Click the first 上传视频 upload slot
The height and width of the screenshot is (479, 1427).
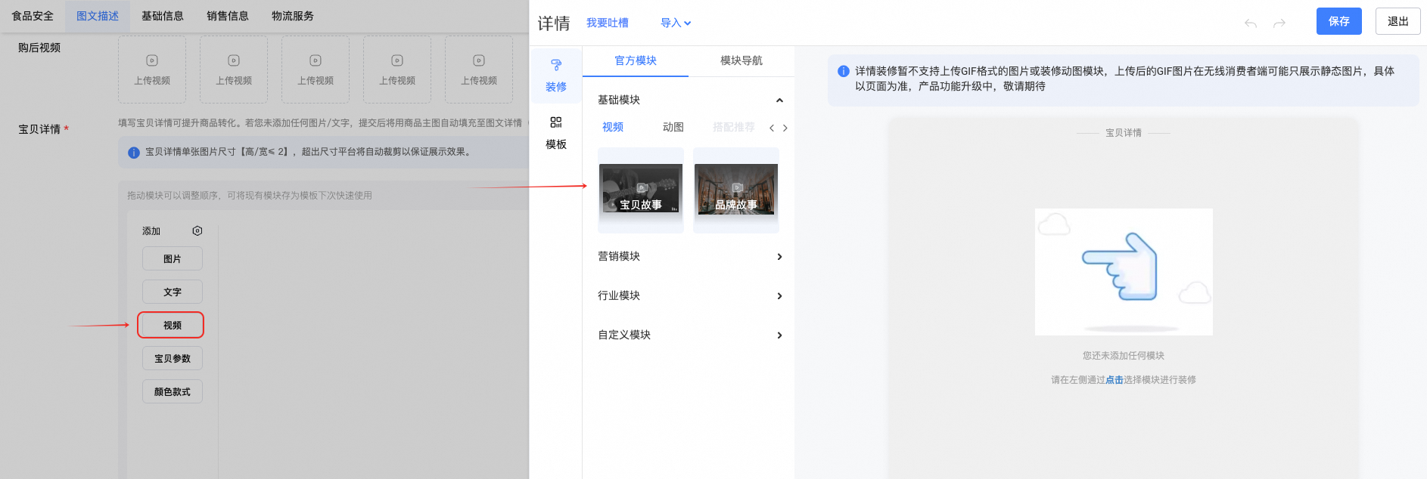point(152,70)
